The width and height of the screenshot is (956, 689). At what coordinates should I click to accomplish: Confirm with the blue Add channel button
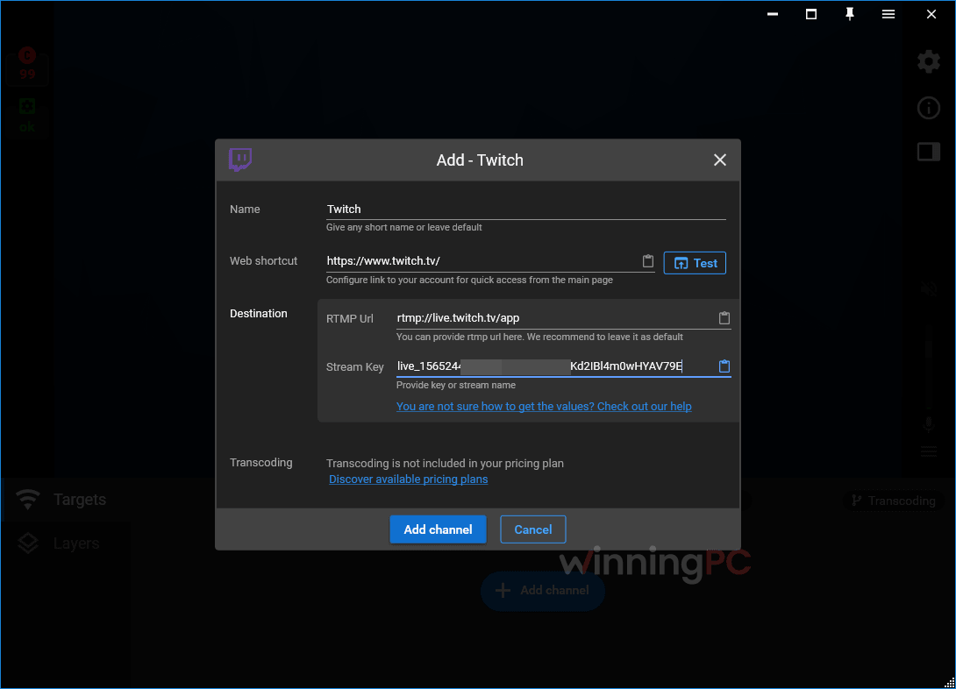click(438, 529)
